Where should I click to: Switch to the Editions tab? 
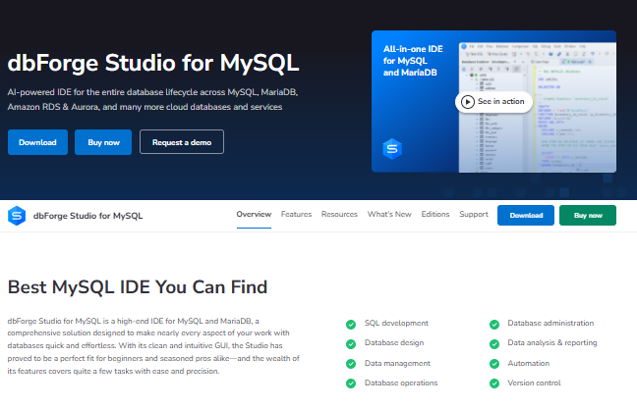[x=435, y=215]
